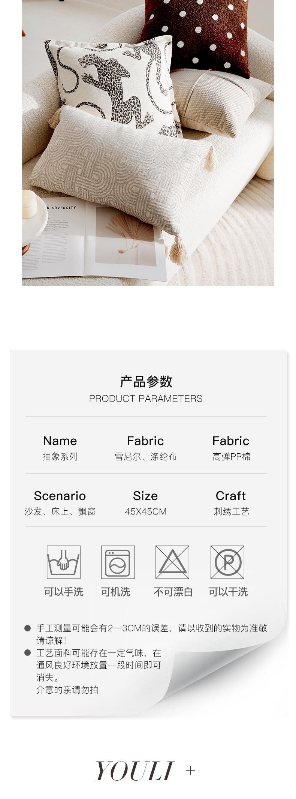Click the Size 45X45CM entry
Image resolution: width=296 pixels, height=799 pixels.
(x=145, y=503)
